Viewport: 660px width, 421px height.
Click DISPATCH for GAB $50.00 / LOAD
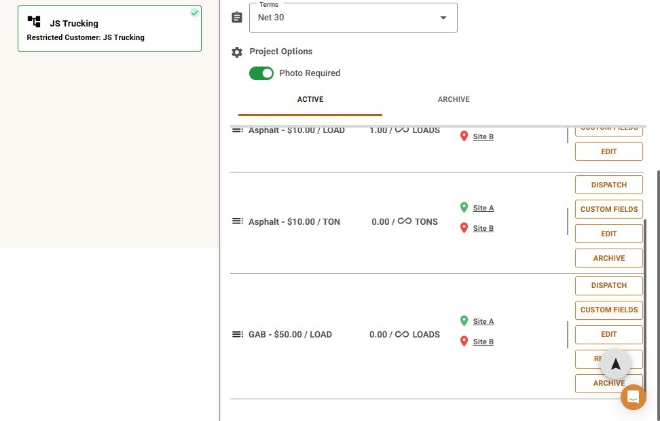pos(608,285)
